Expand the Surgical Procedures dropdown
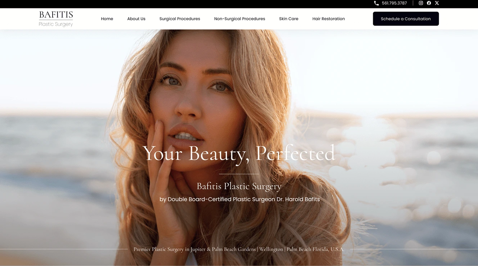The width and height of the screenshot is (478, 266). [180, 19]
